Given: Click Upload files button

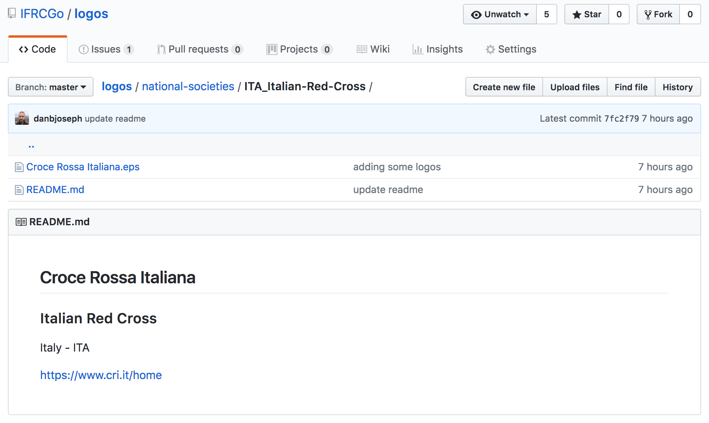Looking at the screenshot, I should [575, 87].
